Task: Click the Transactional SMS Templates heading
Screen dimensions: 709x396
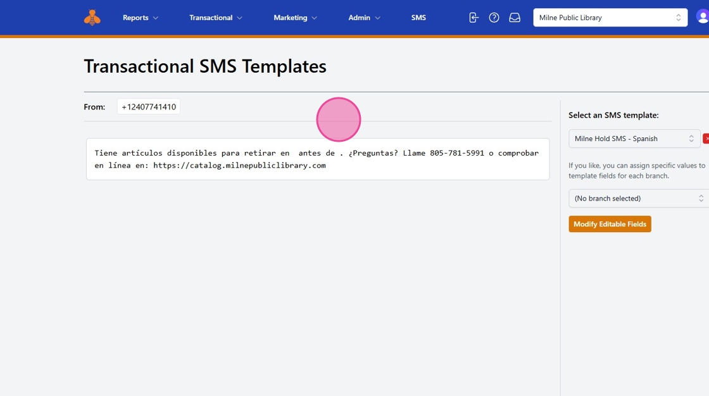Action: click(205, 66)
